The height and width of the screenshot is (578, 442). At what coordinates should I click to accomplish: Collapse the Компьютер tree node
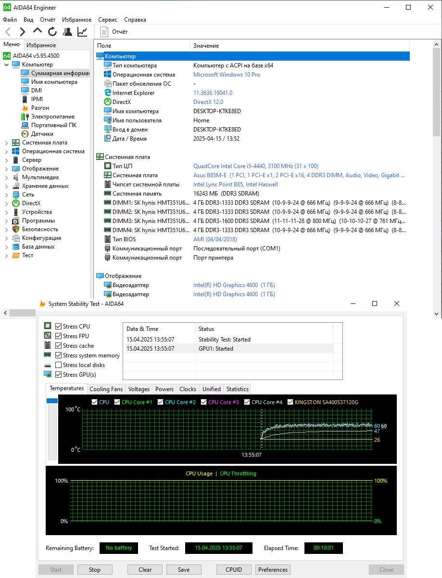click(7, 65)
